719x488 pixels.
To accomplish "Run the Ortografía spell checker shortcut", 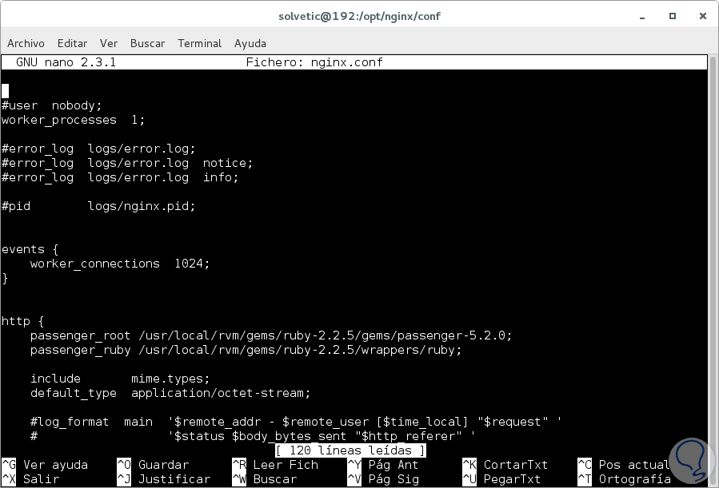I will (x=632, y=478).
